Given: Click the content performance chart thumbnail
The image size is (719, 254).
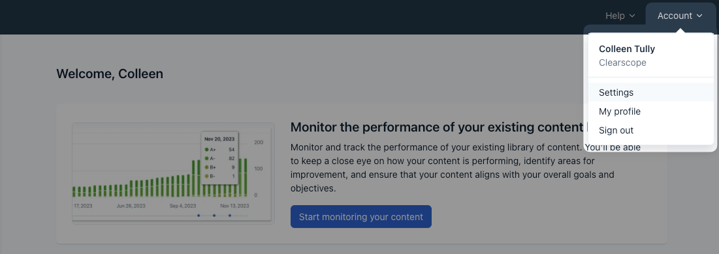Looking at the screenshot, I should tap(173, 173).
